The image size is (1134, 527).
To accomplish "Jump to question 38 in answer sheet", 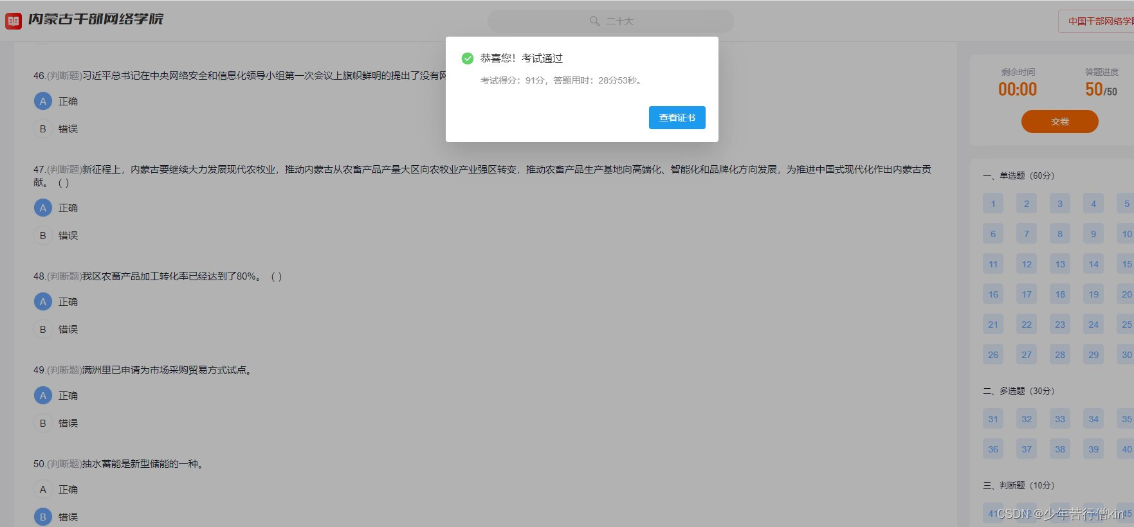I will [x=1060, y=449].
